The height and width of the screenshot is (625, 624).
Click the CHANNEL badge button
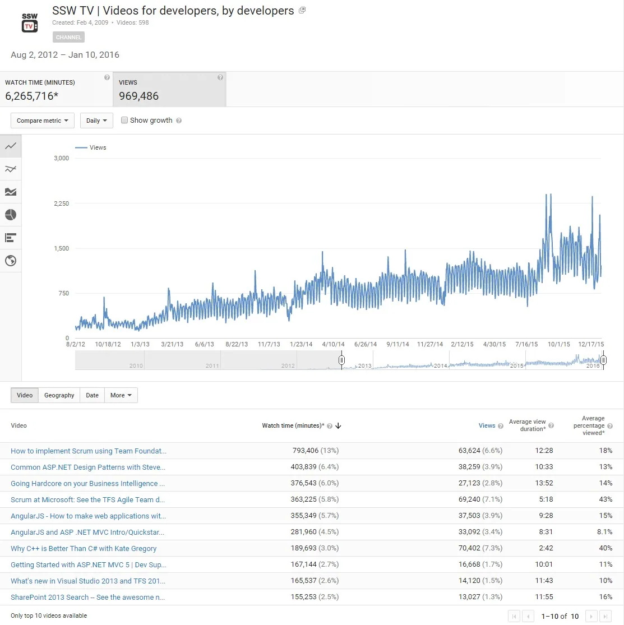click(x=68, y=37)
